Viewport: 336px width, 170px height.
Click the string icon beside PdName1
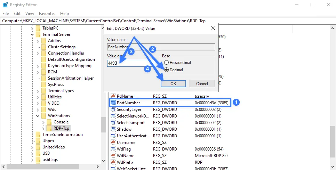click(x=113, y=96)
